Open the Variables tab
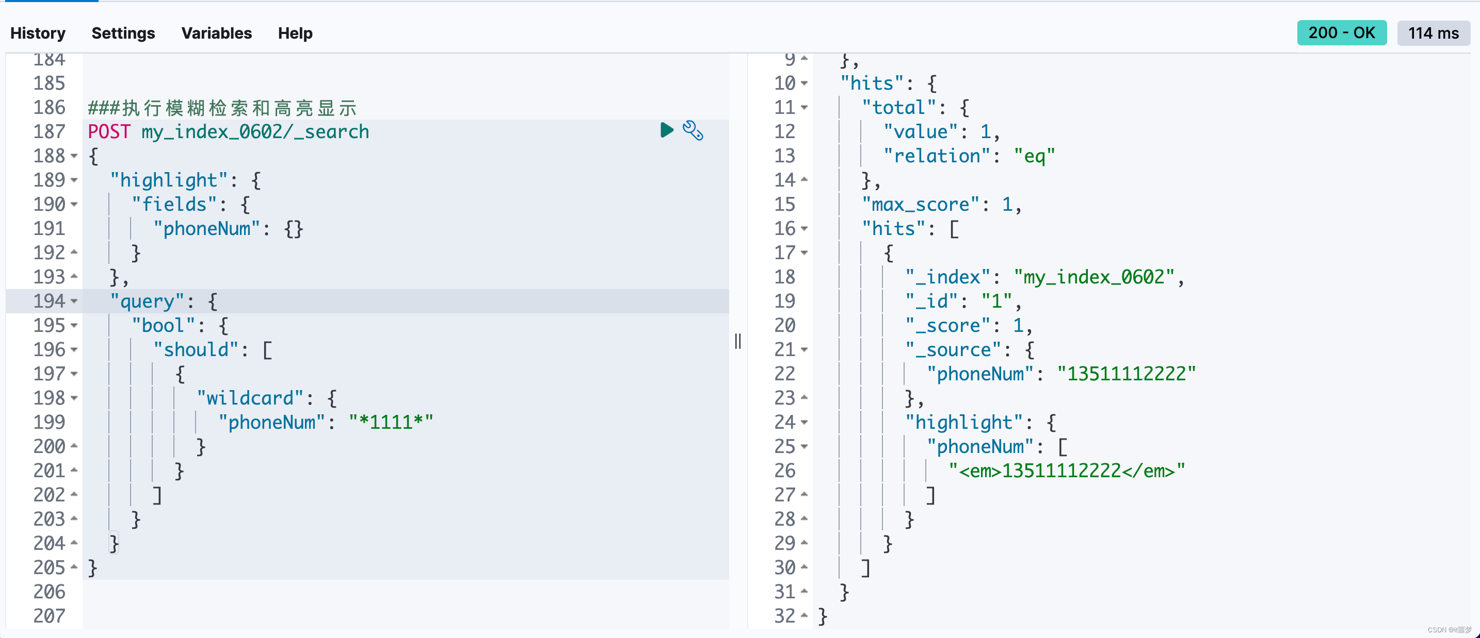The image size is (1480, 638). 217,33
